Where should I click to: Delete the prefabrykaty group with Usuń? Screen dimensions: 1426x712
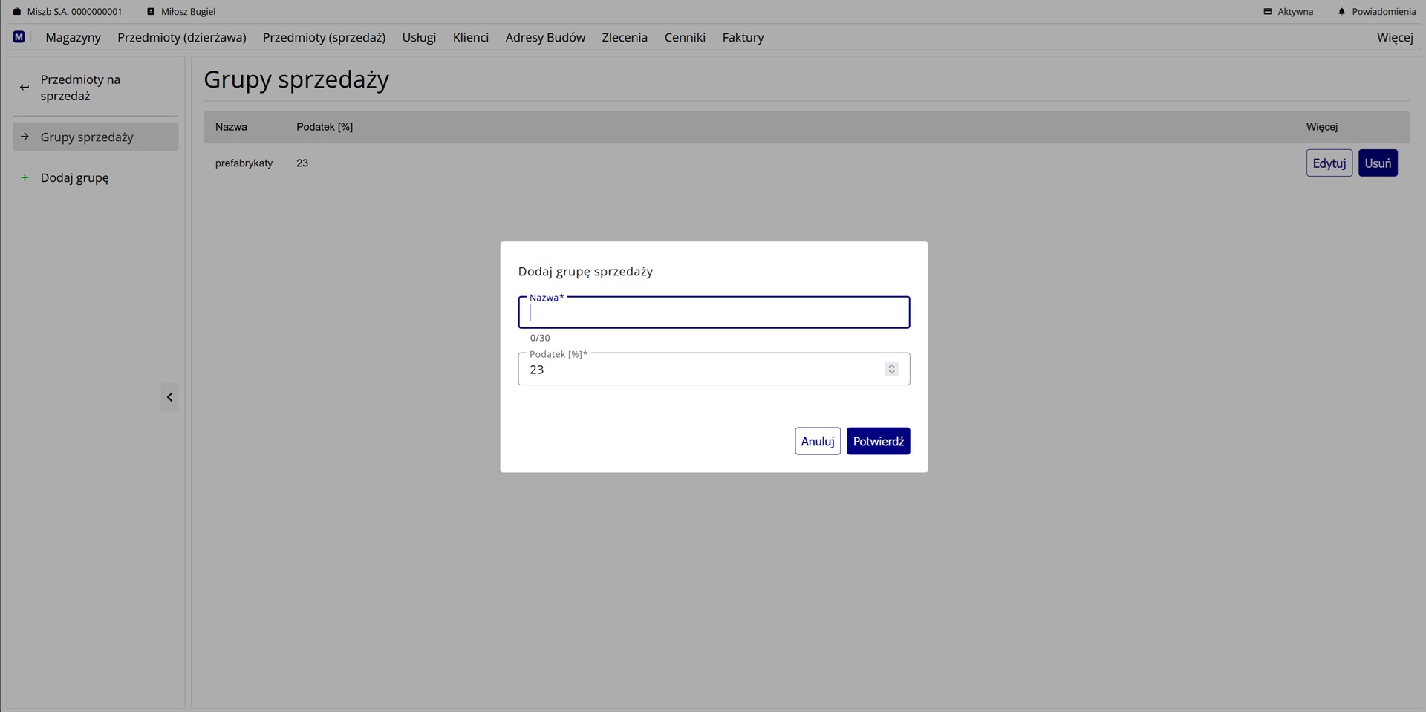click(x=1377, y=163)
